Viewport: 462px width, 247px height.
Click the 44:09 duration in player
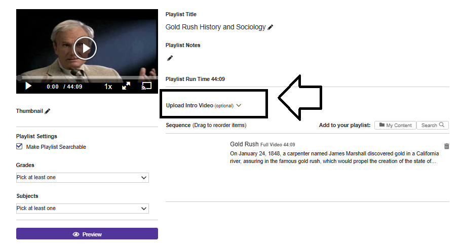[74, 87]
